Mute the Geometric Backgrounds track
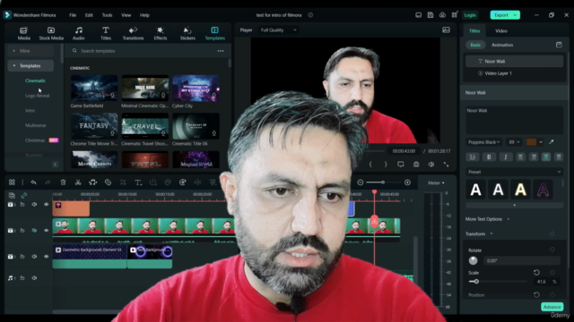 pos(34,257)
